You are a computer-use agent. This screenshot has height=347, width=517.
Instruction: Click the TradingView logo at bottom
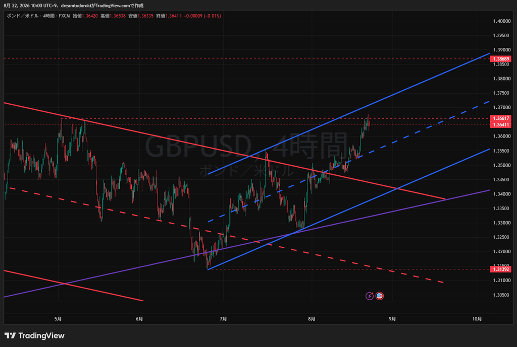tap(34, 335)
